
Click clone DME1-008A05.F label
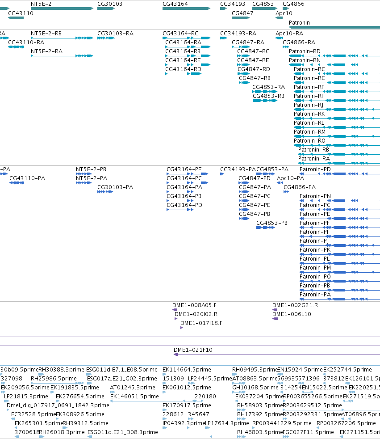(194, 305)
